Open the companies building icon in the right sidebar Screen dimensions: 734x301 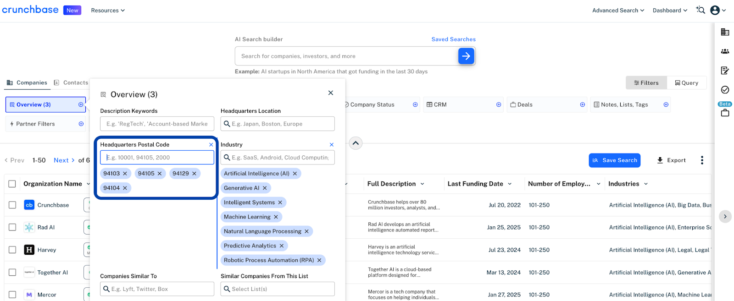pyautogui.click(x=725, y=32)
